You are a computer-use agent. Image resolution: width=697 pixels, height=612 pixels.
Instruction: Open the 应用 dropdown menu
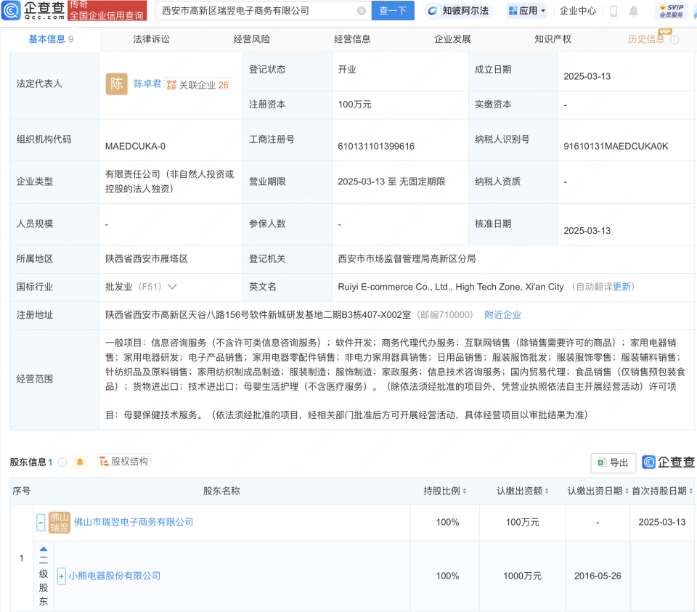point(527,11)
